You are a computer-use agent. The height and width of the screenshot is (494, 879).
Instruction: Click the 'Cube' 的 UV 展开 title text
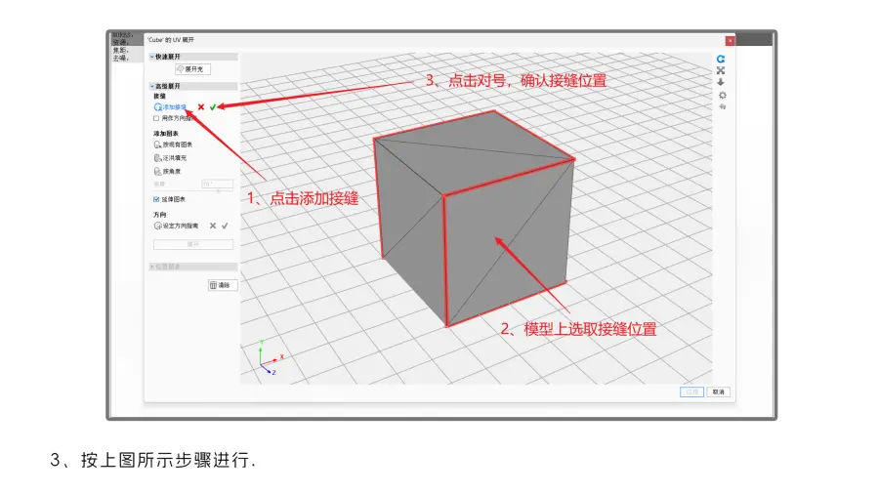pos(171,40)
